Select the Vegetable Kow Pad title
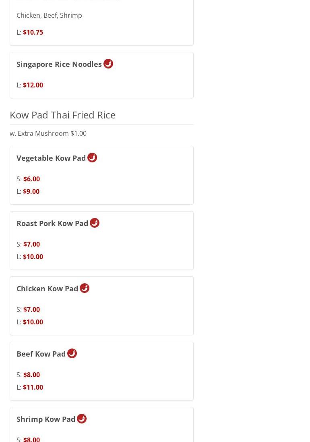 pos(51,158)
